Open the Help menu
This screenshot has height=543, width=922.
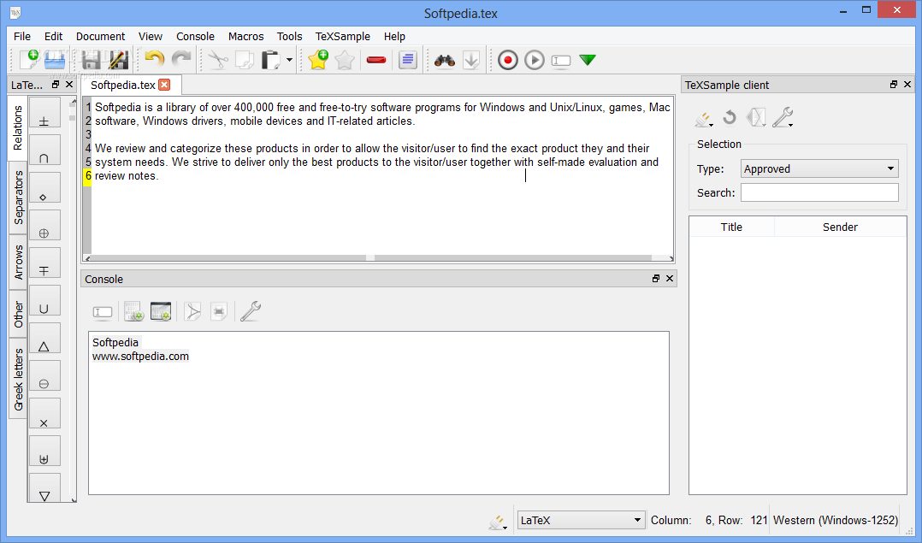point(394,37)
